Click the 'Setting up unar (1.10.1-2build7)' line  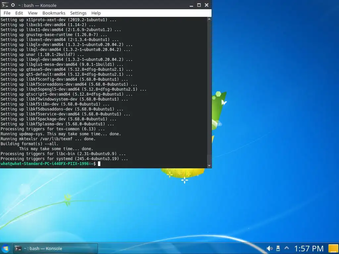tap(42, 55)
